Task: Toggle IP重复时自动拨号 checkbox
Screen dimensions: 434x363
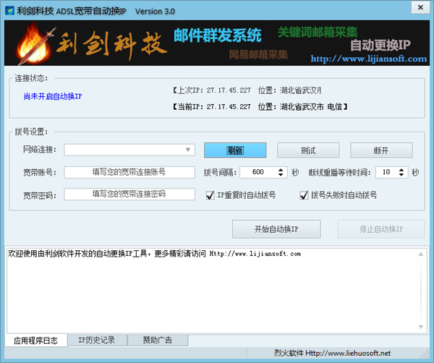Action: click(x=210, y=195)
